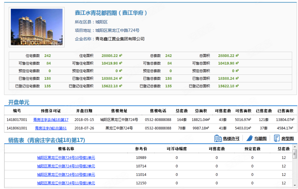Viewport: 298px width, 189px height.
Task: Click the 可售总面积 value 10419.98㎡
Action: tap(228, 63)
